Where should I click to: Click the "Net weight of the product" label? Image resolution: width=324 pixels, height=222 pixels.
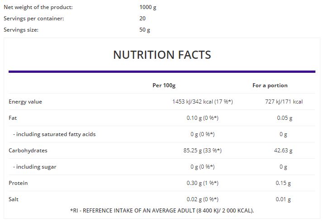click(38, 7)
